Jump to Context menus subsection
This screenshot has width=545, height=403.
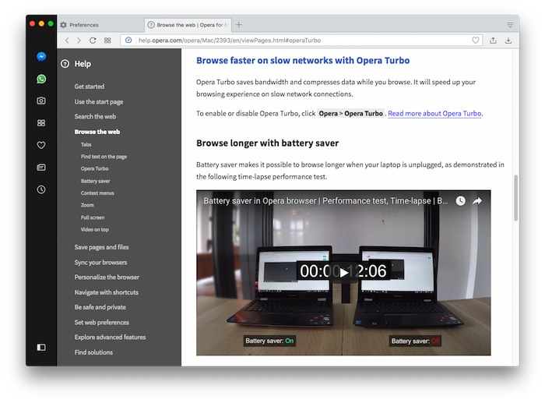click(97, 193)
